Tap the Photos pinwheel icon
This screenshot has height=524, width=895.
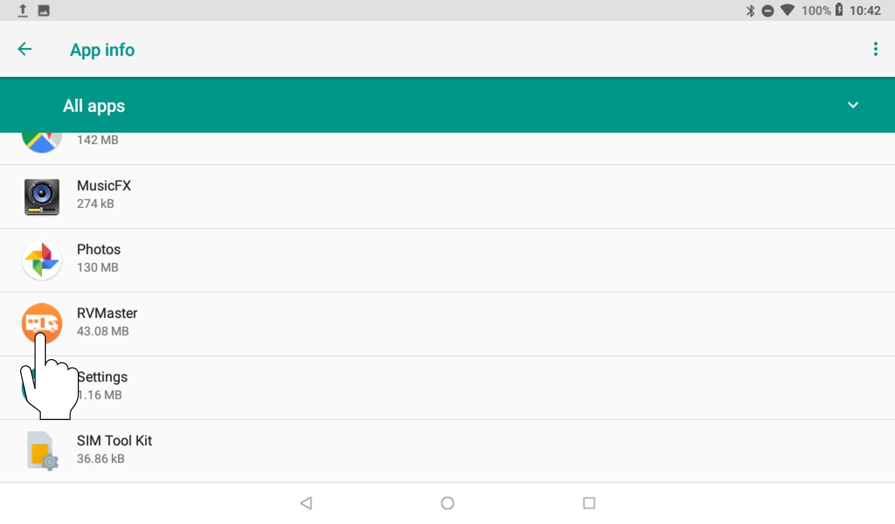pos(42,260)
